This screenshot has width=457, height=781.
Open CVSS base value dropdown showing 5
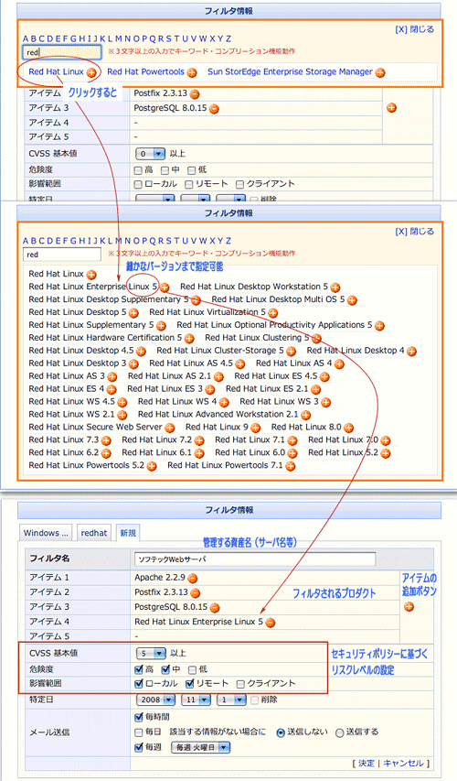(151, 654)
